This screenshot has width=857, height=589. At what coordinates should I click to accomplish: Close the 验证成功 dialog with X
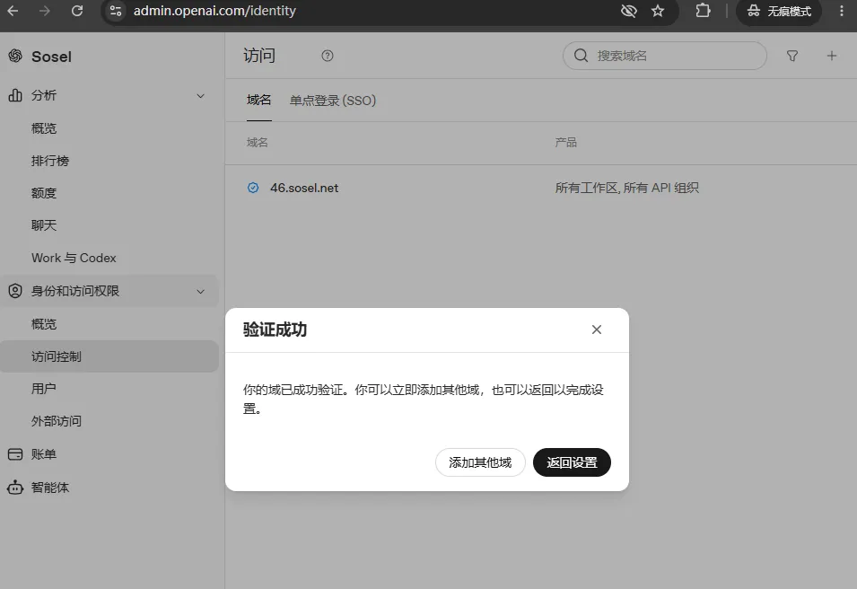coord(596,330)
